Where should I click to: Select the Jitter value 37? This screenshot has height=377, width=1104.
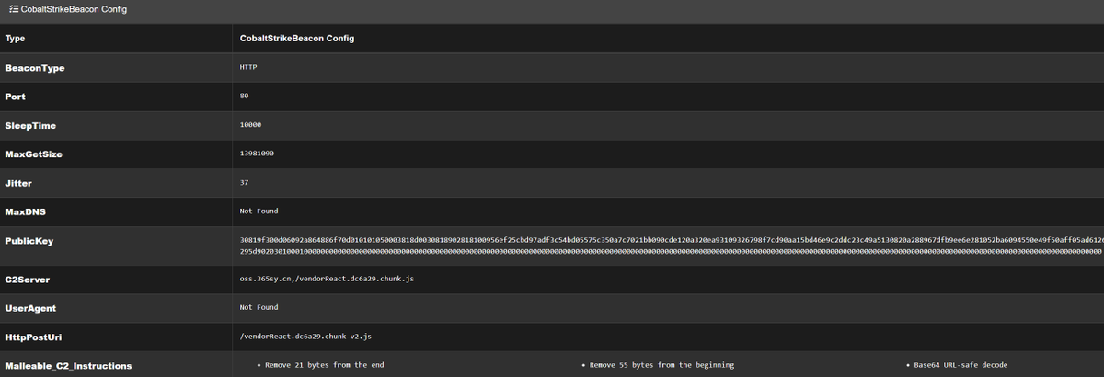pos(244,182)
